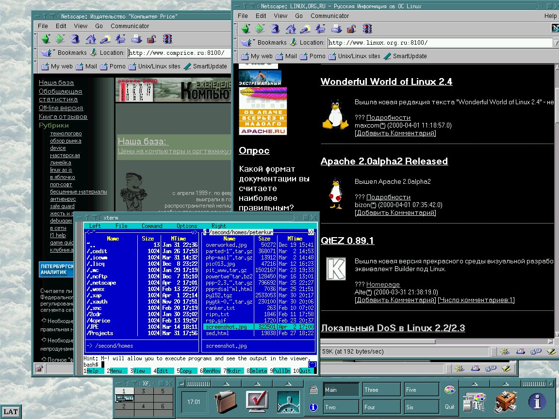Open Go menu in Компьютер Price window
The width and height of the screenshot is (559, 419).
tap(99, 26)
